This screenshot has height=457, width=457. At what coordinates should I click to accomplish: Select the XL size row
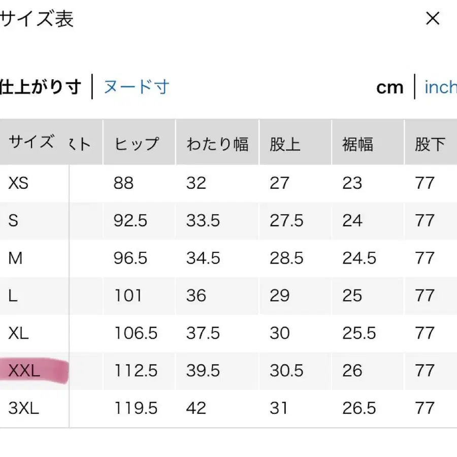pos(17,333)
